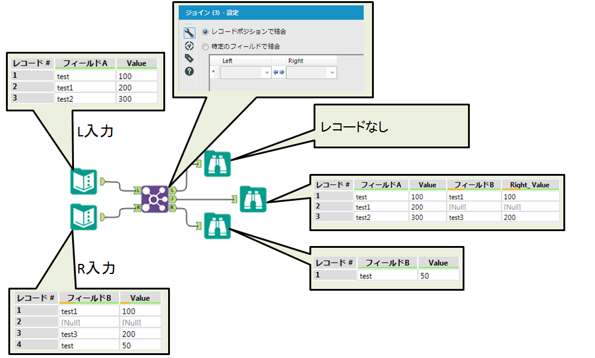
Task: Click the Join tool's R output anchor
Action: (x=172, y=207)
